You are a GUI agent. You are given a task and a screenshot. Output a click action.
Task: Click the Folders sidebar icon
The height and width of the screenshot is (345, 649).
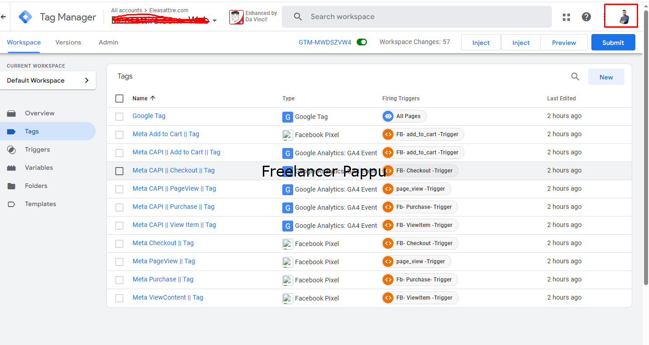11,186
